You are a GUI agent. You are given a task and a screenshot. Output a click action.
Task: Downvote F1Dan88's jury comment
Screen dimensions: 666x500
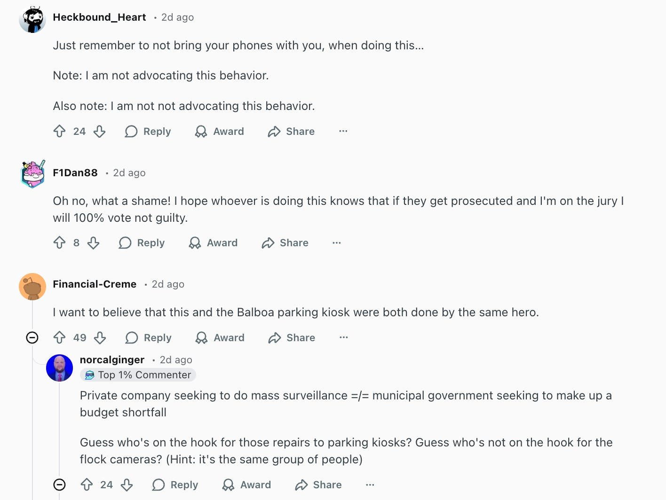93,242
